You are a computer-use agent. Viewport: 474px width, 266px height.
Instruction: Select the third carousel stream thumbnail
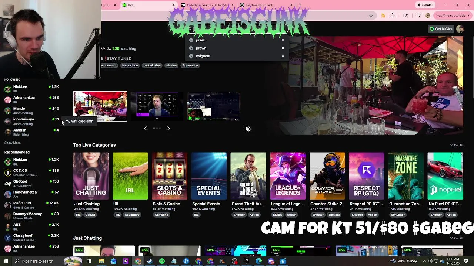(x=214, y=106)
